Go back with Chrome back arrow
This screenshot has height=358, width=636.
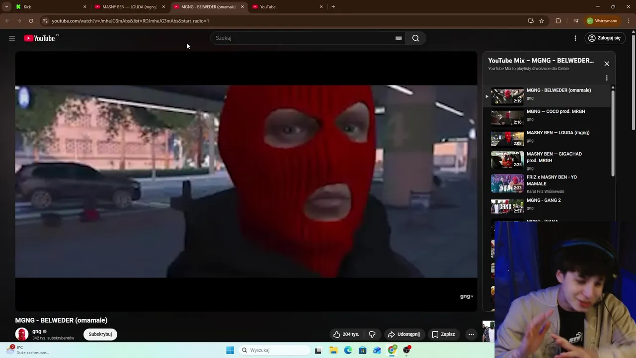(7, 21)
